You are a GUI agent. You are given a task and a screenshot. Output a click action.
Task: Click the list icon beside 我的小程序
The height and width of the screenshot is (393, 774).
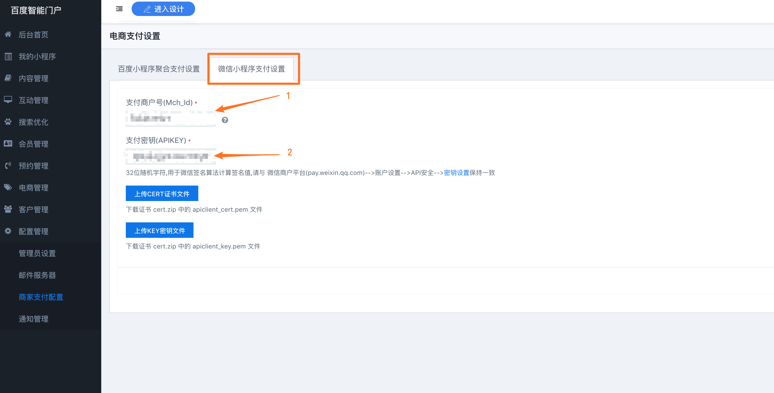pos(8,56)
